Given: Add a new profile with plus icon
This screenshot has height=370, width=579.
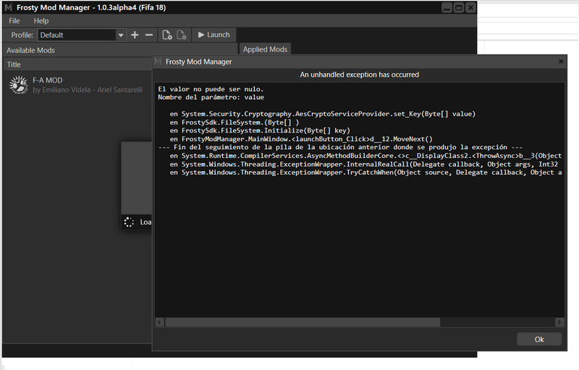Looking at the screenshot, I should [135, 35].
